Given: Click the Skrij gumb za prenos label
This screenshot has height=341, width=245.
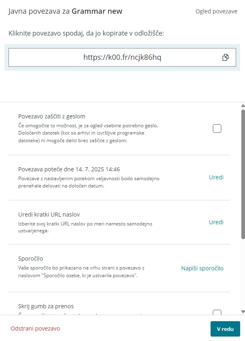Looking at the screenshot, I should tap(46, 306).
